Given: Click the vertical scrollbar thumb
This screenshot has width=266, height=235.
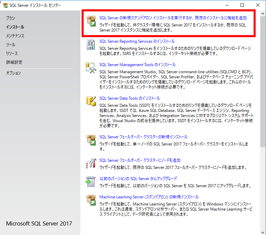Looking at the screenshot, I should pyautogui.click(x=263, y=82).
